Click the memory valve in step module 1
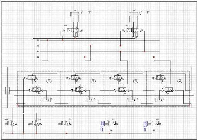This screenshot has height=140, width=197. 36,90
